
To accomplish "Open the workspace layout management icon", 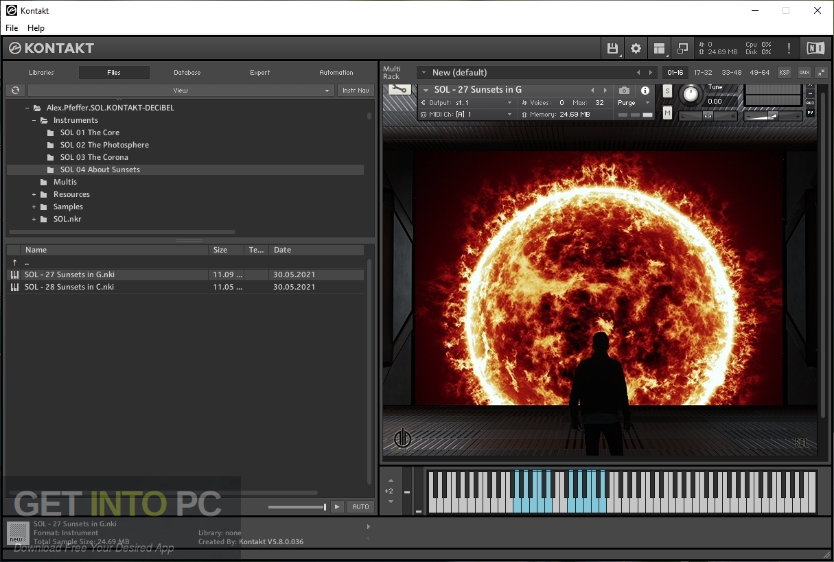I will pos(660,48).
